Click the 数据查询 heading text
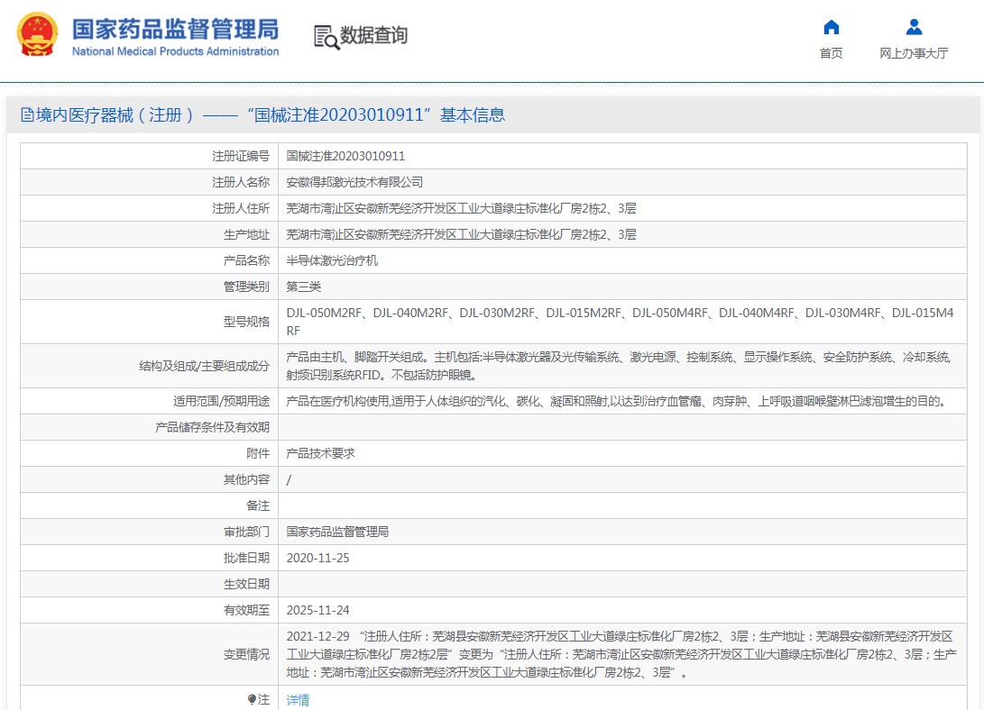984x710 pixels. (374, 35)
